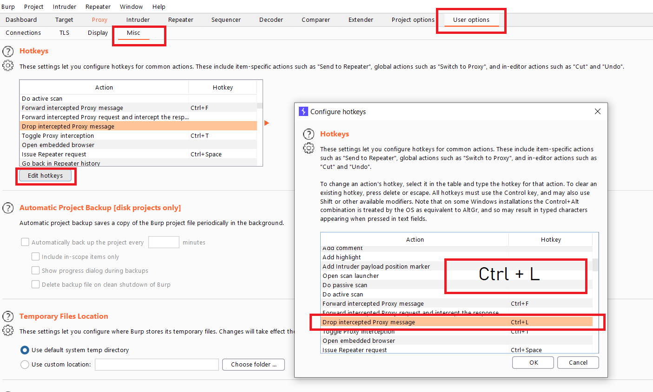Enable Show progress dialog during backups
Viewport: 653px width, 392px height.
[x=36, y=270]
